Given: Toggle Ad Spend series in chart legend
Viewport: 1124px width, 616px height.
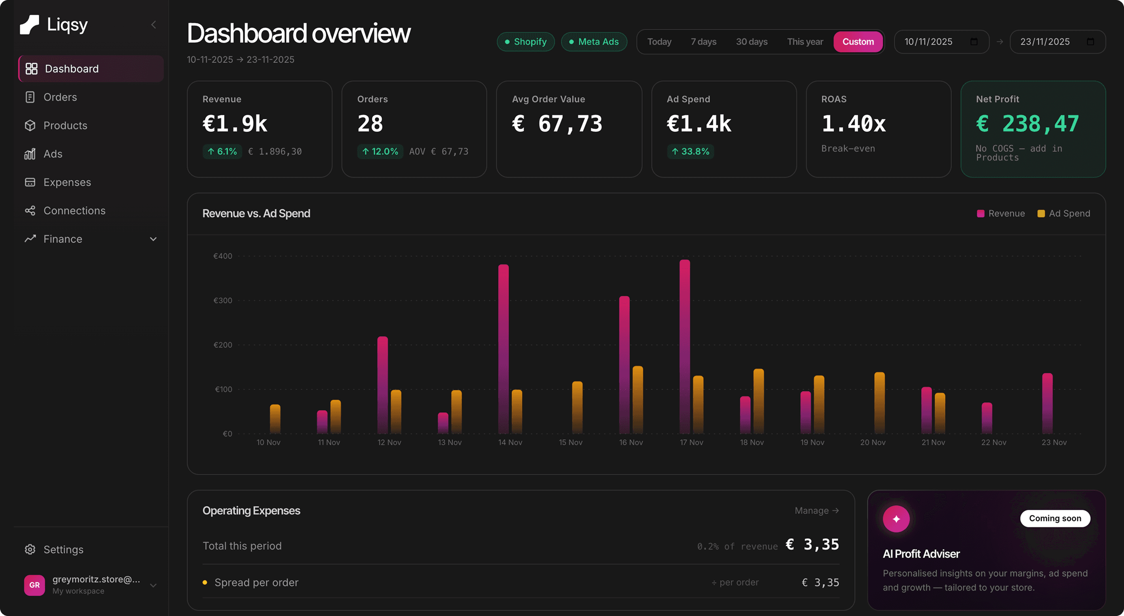Looking at the screenshot, I should (1063, 213).
